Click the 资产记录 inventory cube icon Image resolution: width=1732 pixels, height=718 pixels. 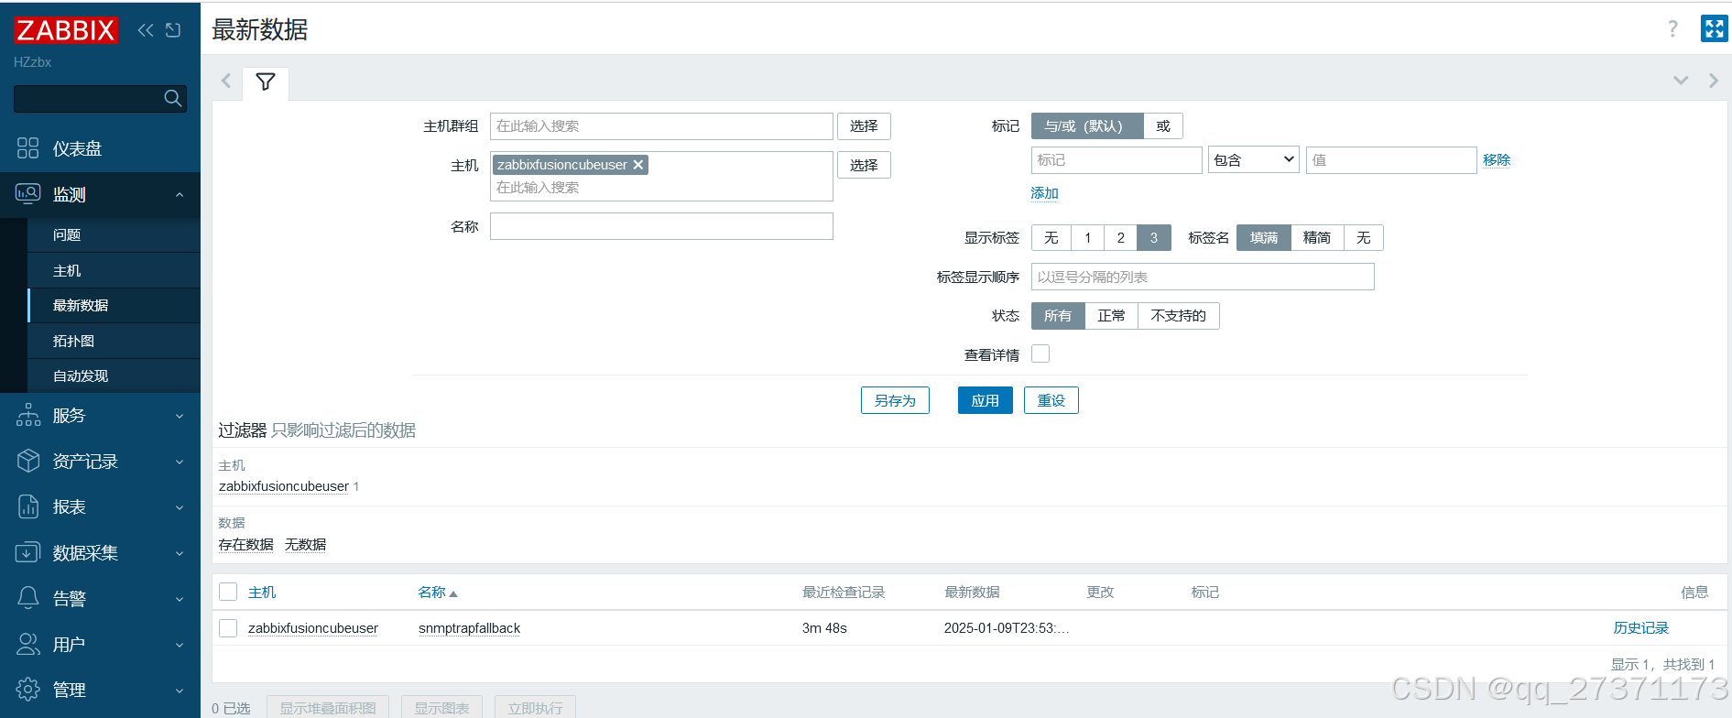(x=28, y=461)
